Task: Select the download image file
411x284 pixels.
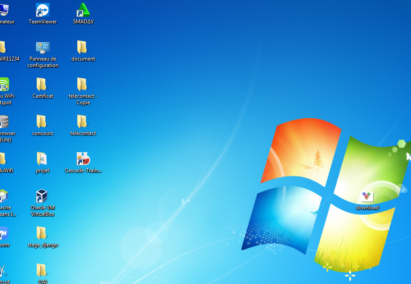Action: [367, 197]
